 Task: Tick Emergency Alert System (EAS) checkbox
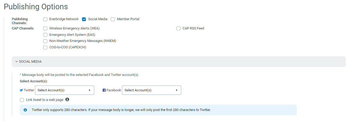pyautogui.click(x=45, y=35)
